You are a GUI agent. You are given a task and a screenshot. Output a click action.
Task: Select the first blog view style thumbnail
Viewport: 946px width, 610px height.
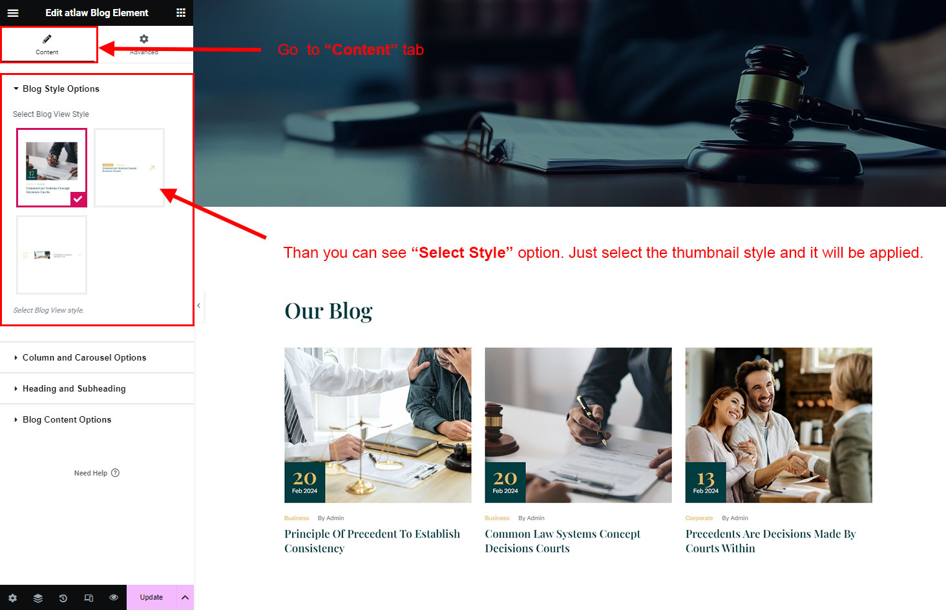[x=52, y=167]
